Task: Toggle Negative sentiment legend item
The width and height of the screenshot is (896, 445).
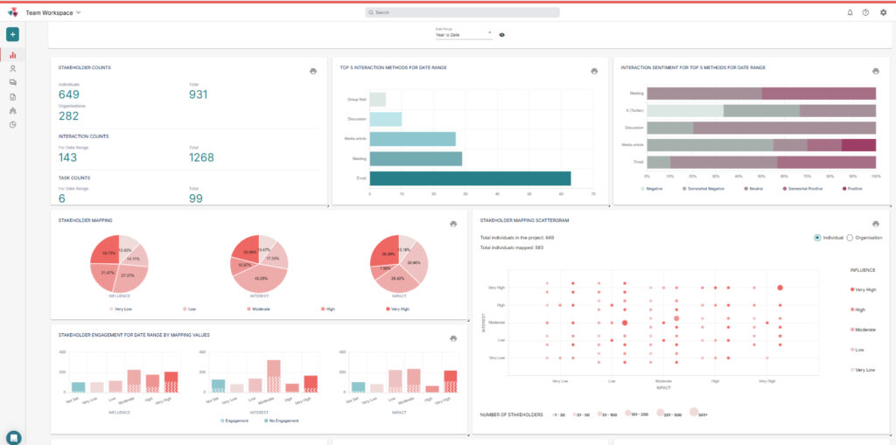Action: [x=651, y=189]
